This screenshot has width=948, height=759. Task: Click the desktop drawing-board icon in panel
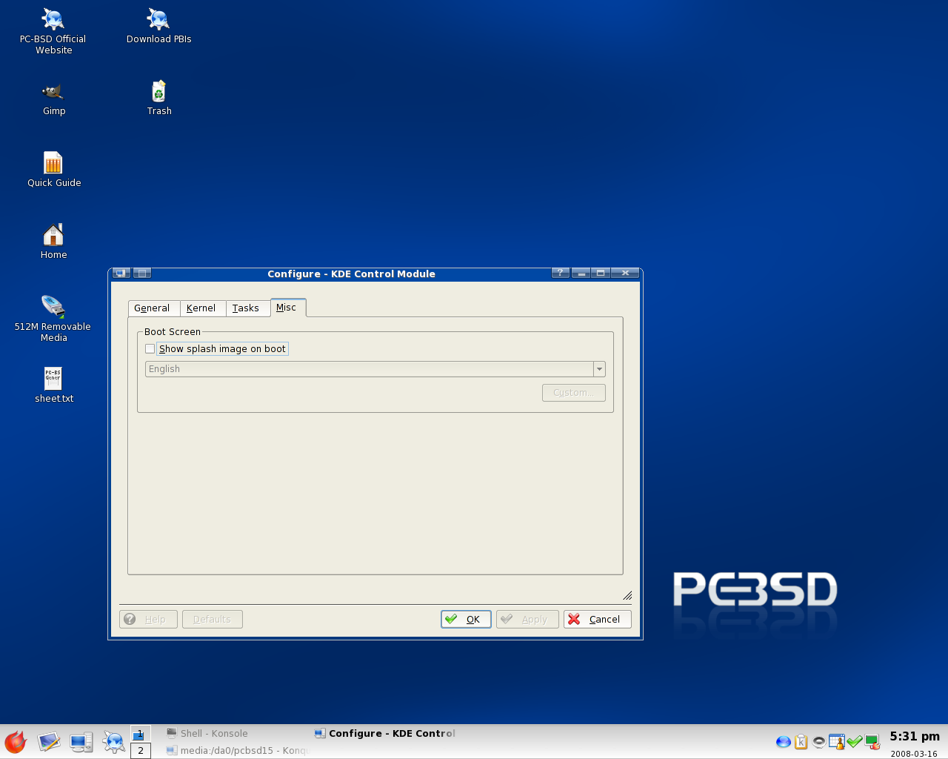click(x=49, y=741)
